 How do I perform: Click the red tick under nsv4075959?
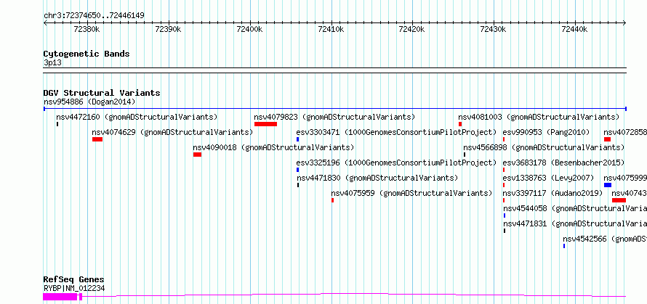[332, 200]
